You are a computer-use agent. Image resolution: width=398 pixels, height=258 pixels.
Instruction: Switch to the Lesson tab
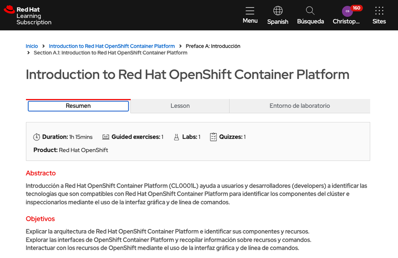(x=180, y=106)
